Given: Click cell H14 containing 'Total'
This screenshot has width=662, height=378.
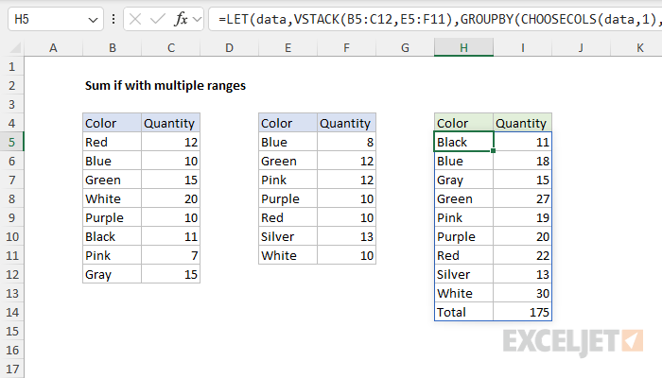Looking at the screenshot, I should (463, 312).
